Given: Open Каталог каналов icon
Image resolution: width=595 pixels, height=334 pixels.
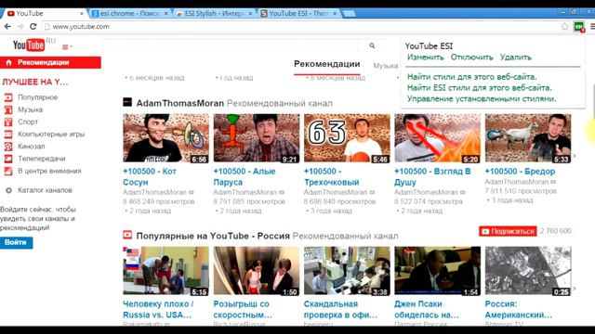Looking at the screenshot, I should 8,190.
